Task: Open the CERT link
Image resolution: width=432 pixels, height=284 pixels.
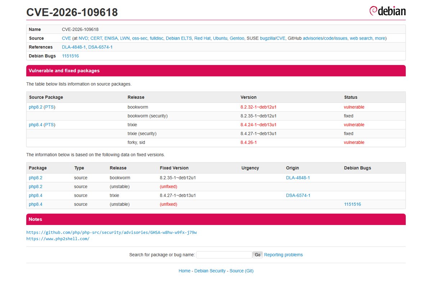Action: pos(96,38)
